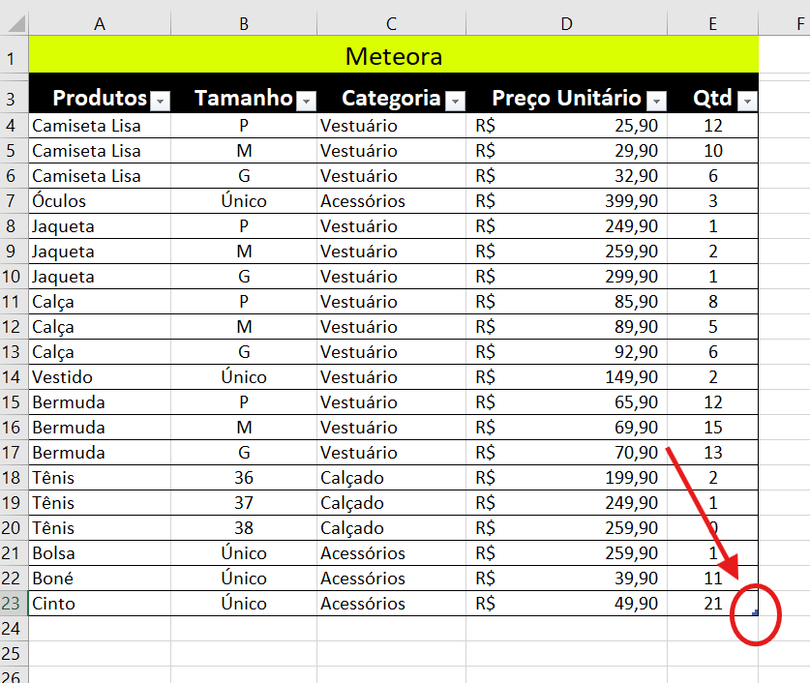Image resolution: width=810 pixels, height=683 pixels.
Task: Select the quantity 21 cell for Cinto
Action: click(x=713, y=603)
